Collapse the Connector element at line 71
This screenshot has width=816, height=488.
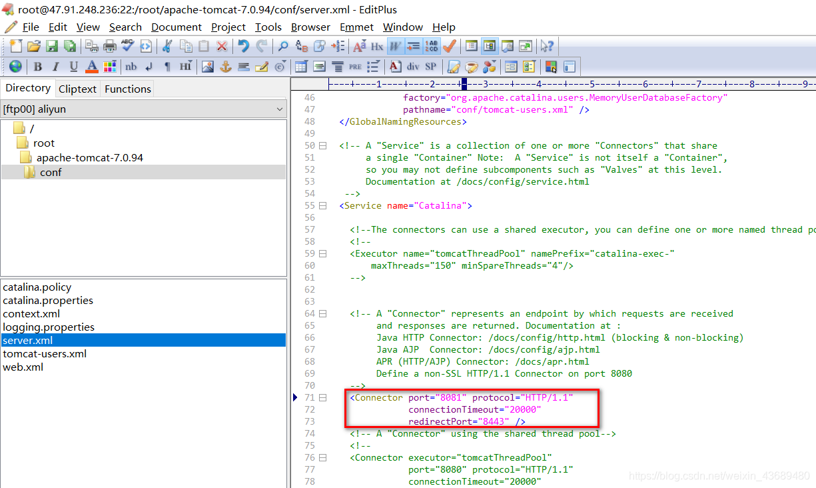(323, 397)
